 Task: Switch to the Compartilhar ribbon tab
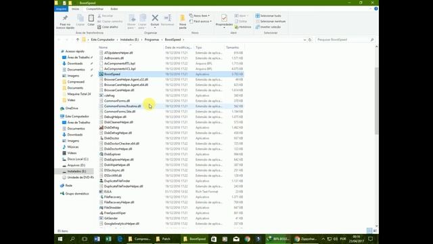[95, 9]
